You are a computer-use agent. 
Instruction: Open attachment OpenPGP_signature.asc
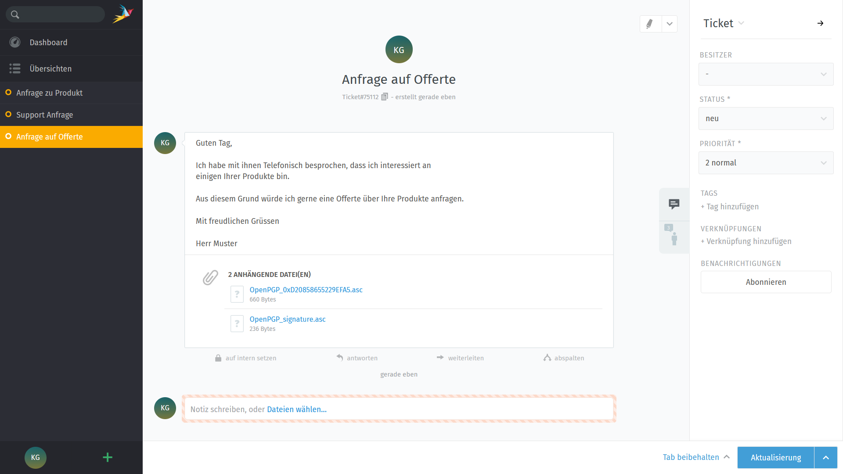[287, 319]
